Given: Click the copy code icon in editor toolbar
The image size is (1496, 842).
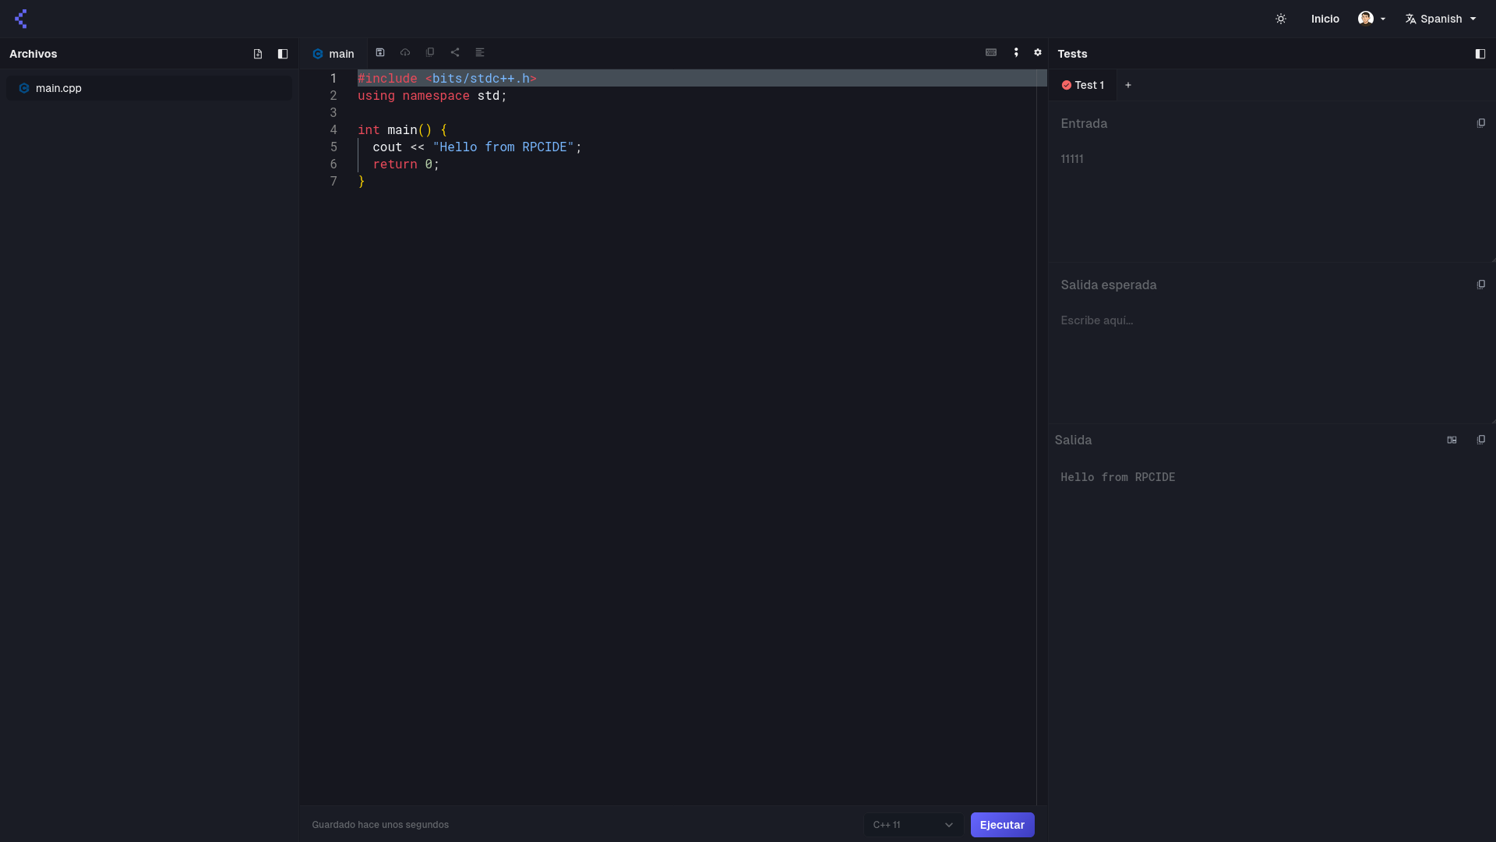Looking at the screenshot, I should click(x=430, y=53).
